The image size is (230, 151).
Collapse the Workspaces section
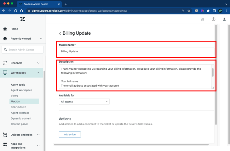[38, 73]
